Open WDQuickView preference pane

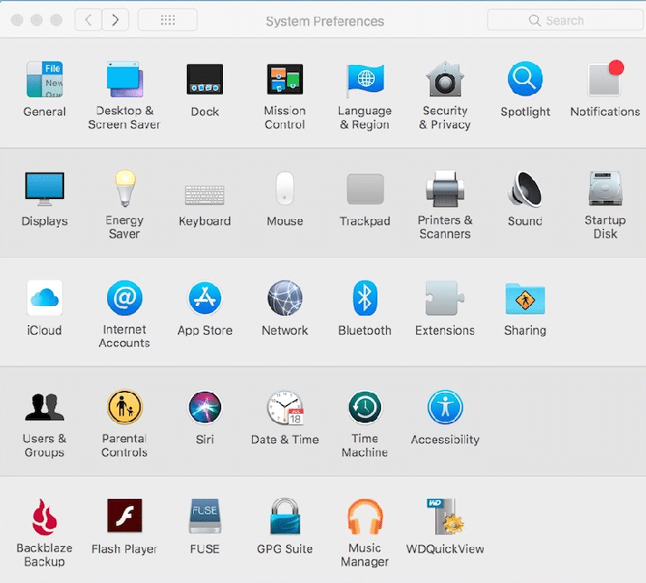coord(445,517)
